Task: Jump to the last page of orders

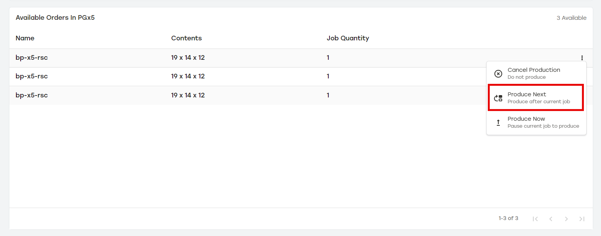Action: point(582,219)
